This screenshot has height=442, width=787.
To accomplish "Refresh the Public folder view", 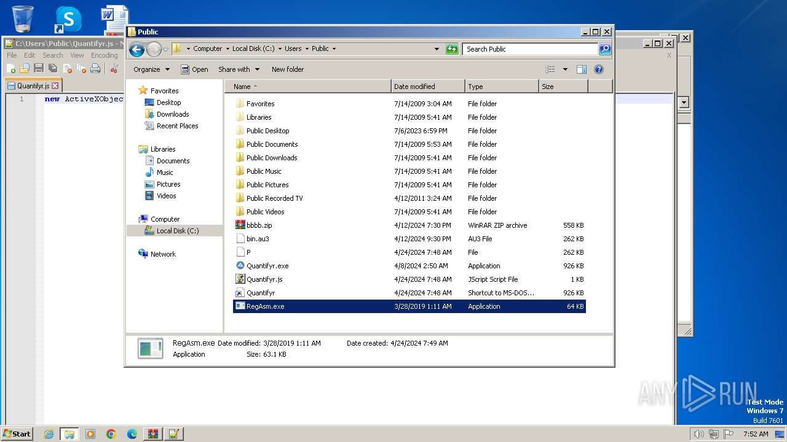I will [x=452, y=49].
